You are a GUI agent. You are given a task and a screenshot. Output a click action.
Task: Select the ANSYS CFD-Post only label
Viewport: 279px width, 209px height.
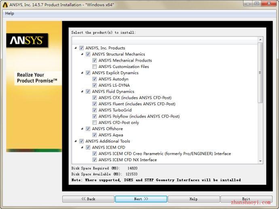(119, 123)
